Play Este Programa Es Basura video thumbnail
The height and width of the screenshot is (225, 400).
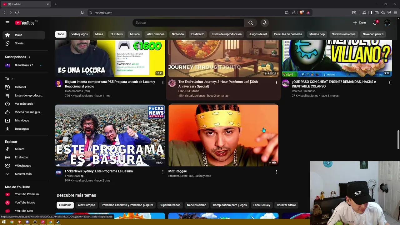[110, 135]
